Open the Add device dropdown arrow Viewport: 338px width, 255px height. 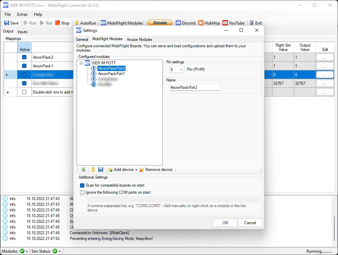pyautogui.click(x=136, y=170)
